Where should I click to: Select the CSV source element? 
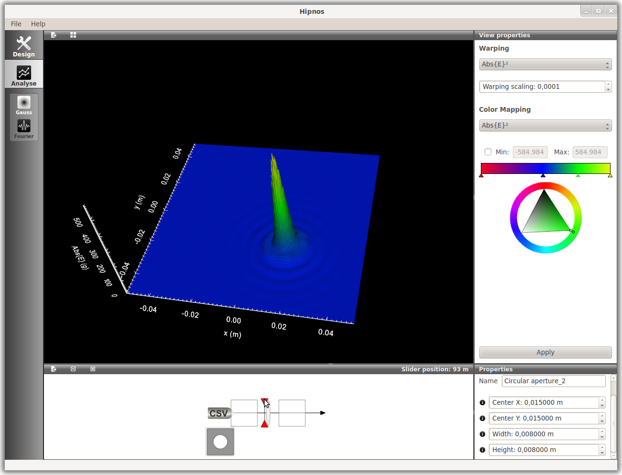(x=219, y=413)
